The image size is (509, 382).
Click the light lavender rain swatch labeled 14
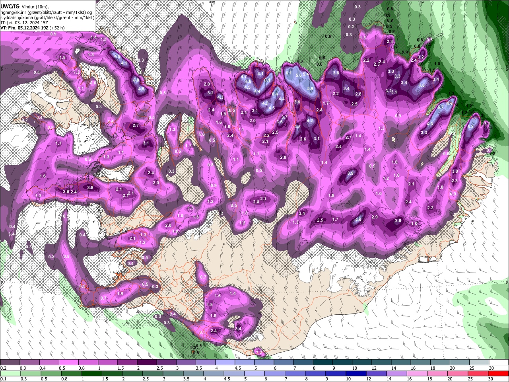point(398,373)
